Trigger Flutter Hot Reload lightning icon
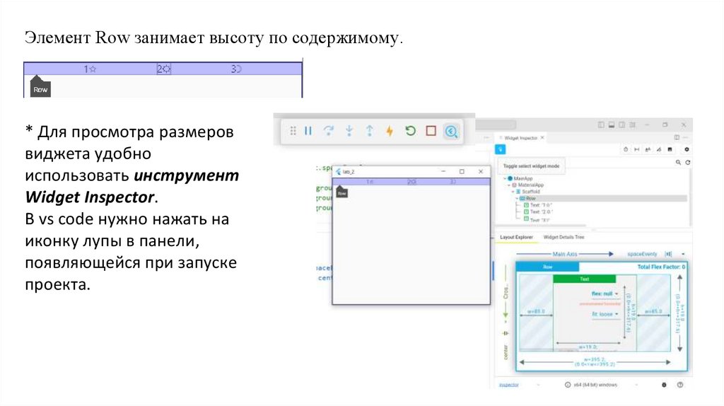Screen dimensions: 724x406 (389, 131)
